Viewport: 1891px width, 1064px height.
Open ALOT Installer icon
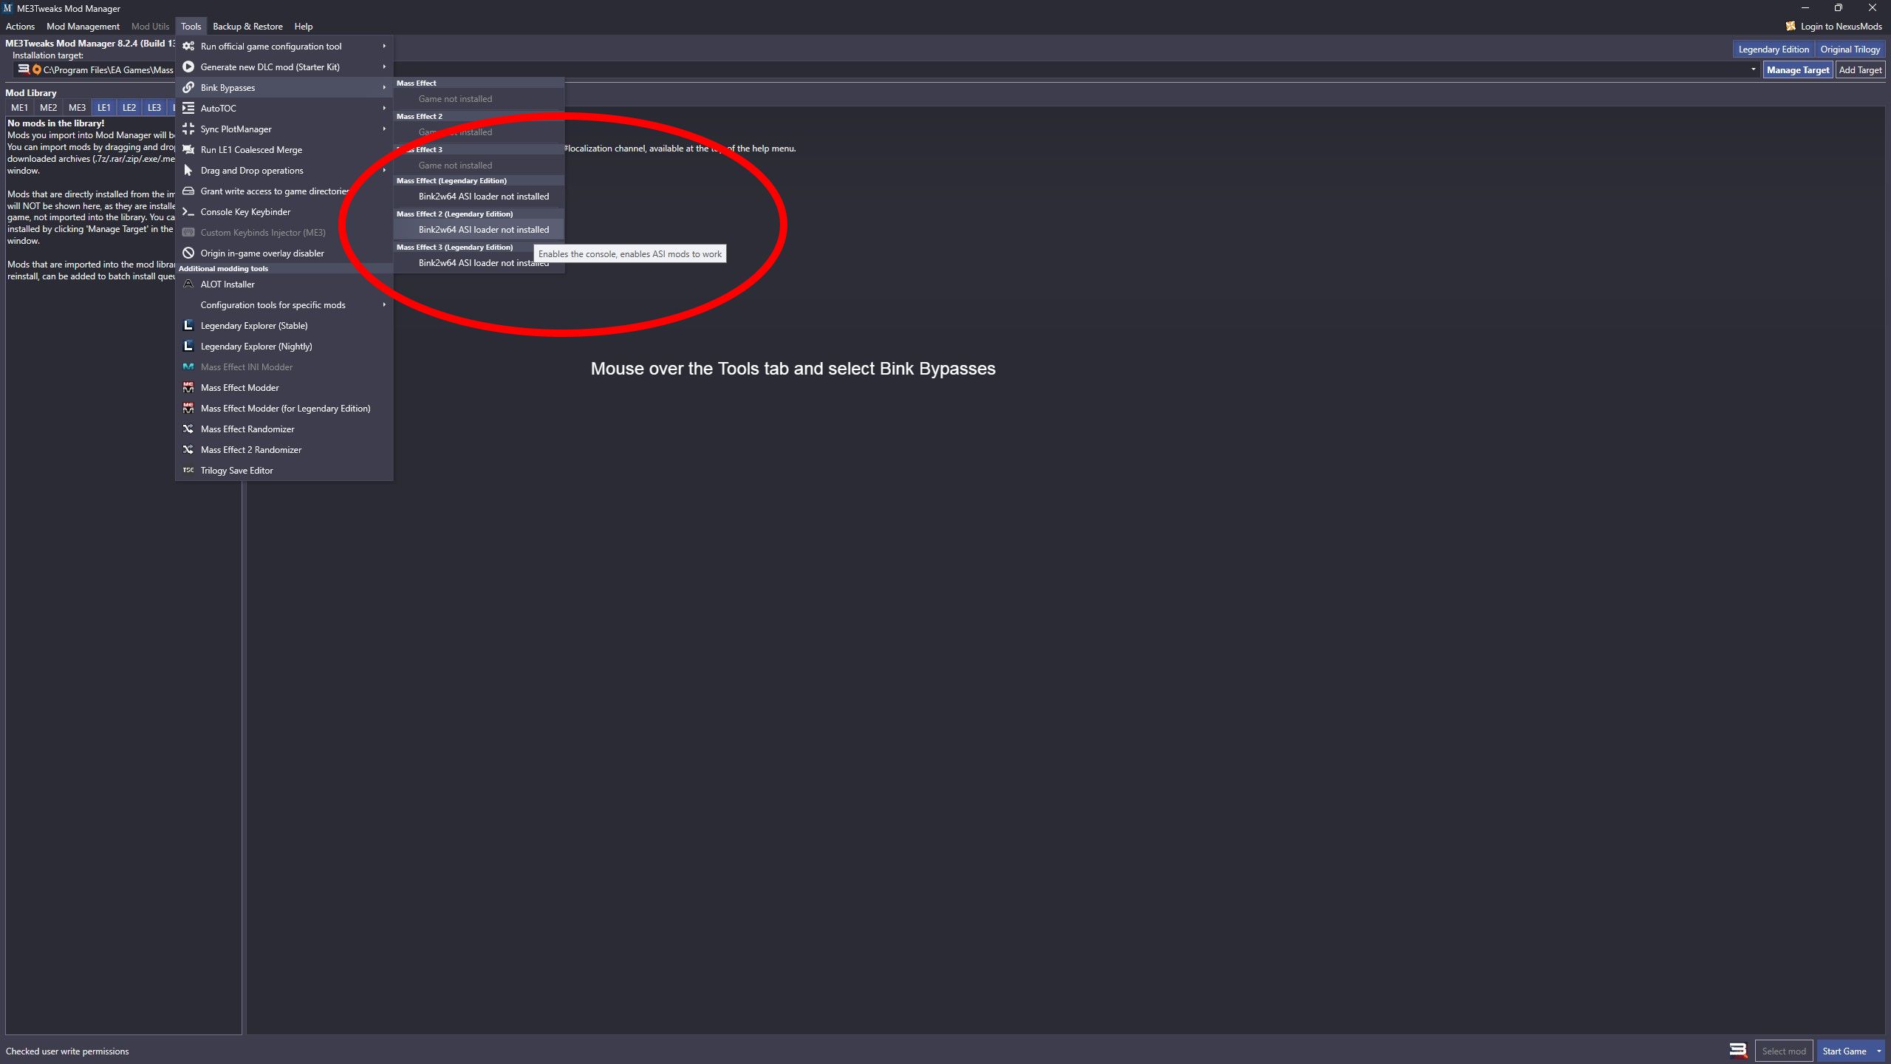tap(187, 283)
